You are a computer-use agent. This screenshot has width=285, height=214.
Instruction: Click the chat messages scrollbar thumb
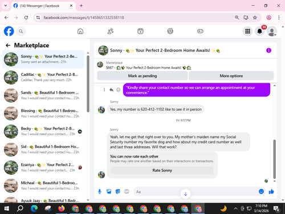[x=274, y=159]
